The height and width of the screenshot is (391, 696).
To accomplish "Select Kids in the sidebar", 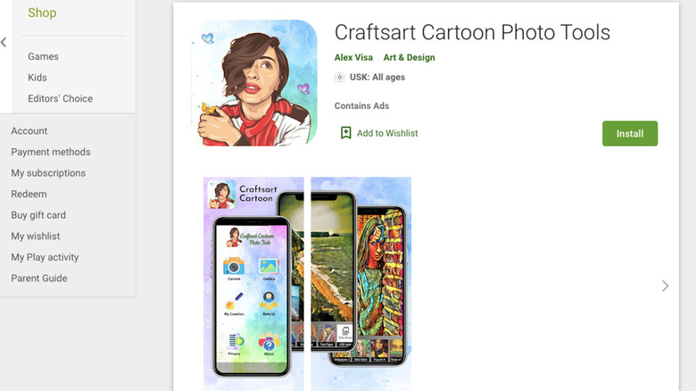I will pos(37,78).
